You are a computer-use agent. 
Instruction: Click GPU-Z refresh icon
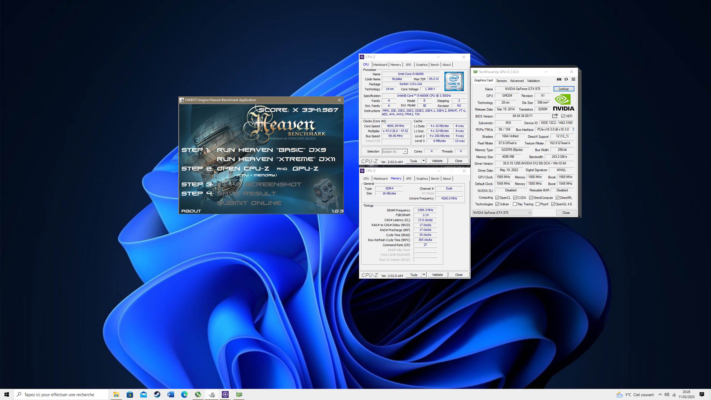pyautogui.click(x=566, y=79)
